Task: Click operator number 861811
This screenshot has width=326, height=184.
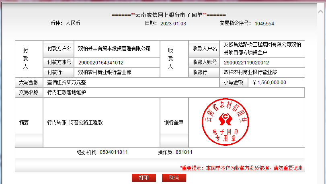Action: (x=184, y=152)
